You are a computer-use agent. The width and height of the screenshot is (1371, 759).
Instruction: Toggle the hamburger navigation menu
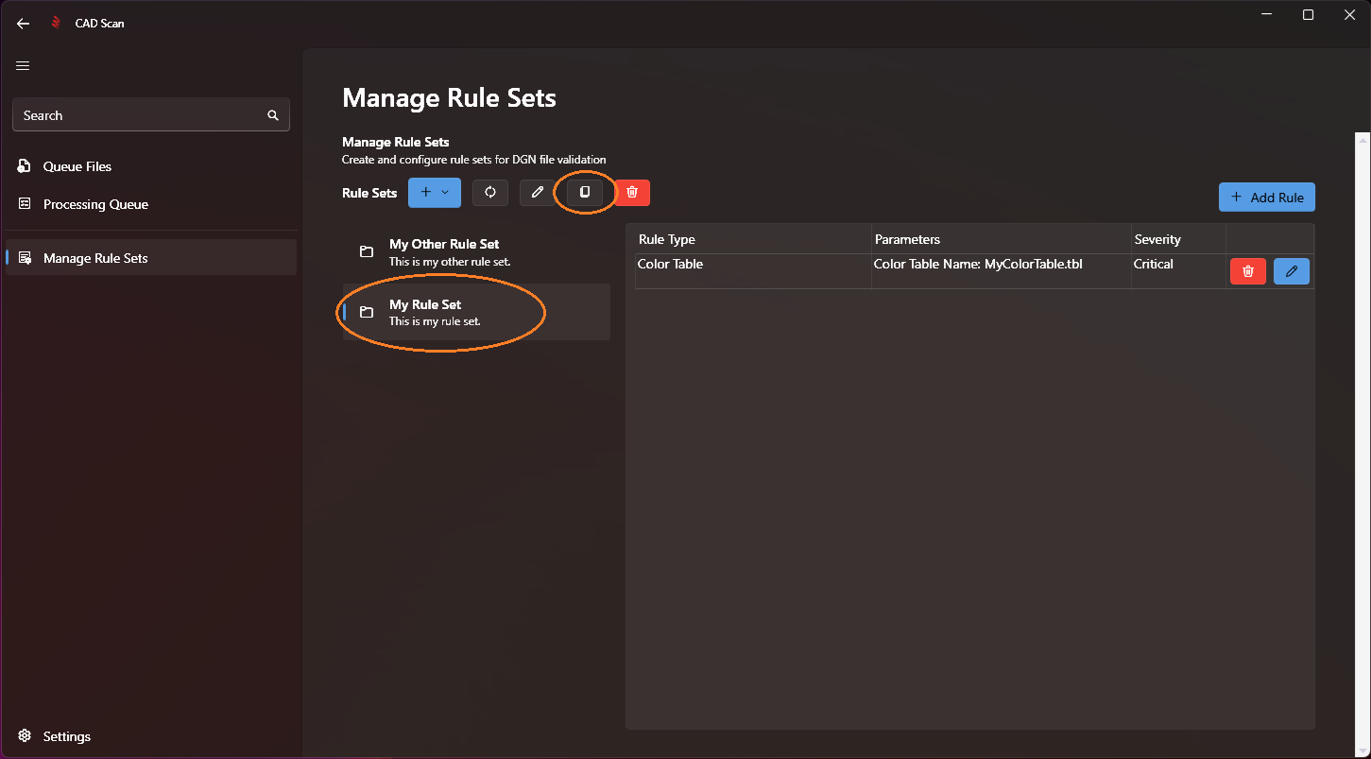[23, 66]
